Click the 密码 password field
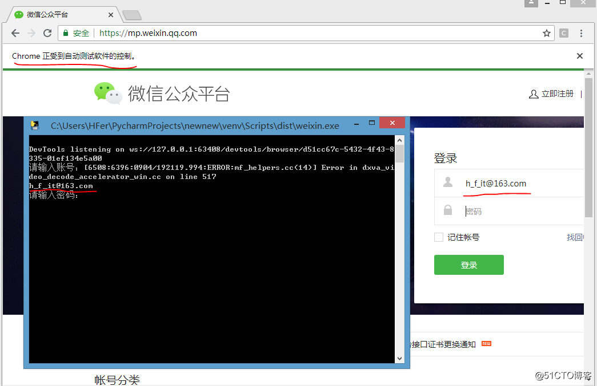Image resolution: width=597 pixels, height=386 pixels. click(509, 211)
